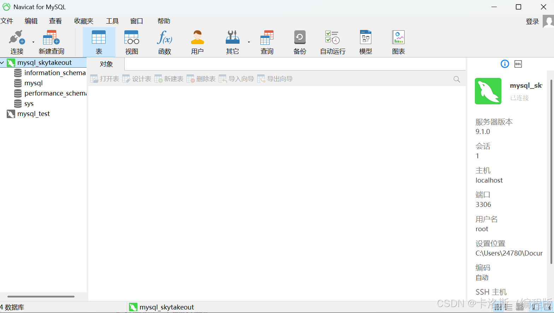The image size is (554, 313).
Task: Click the server version 9.1.0 value
Action: tap(483, 132)
